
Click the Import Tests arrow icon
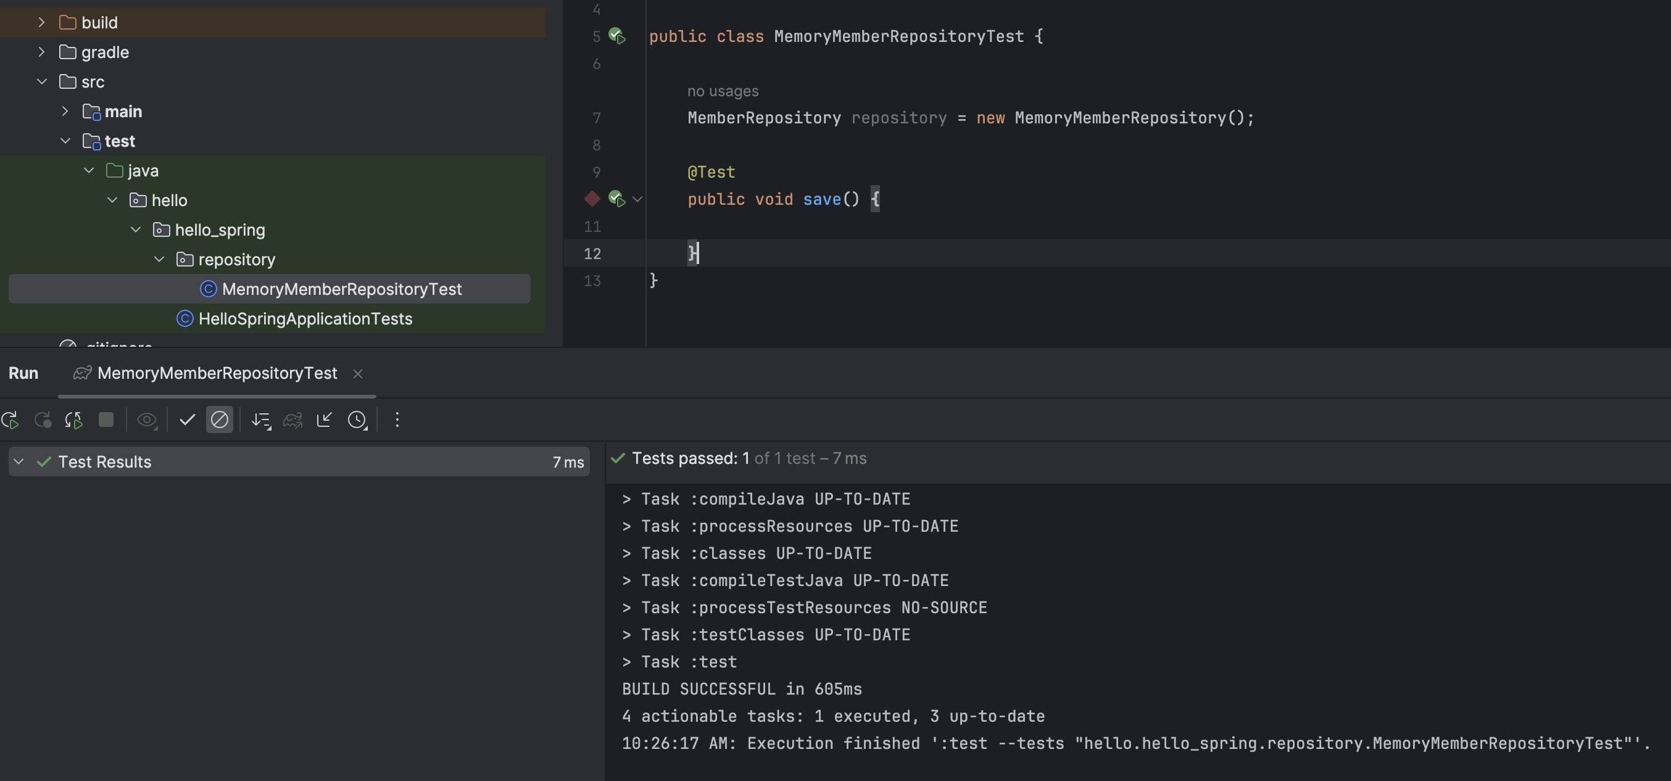pyautogui.click(x=325, y=419)
